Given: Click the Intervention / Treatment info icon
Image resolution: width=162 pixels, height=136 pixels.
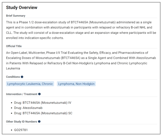Looking at the screenshot, I should pos(39,94).
